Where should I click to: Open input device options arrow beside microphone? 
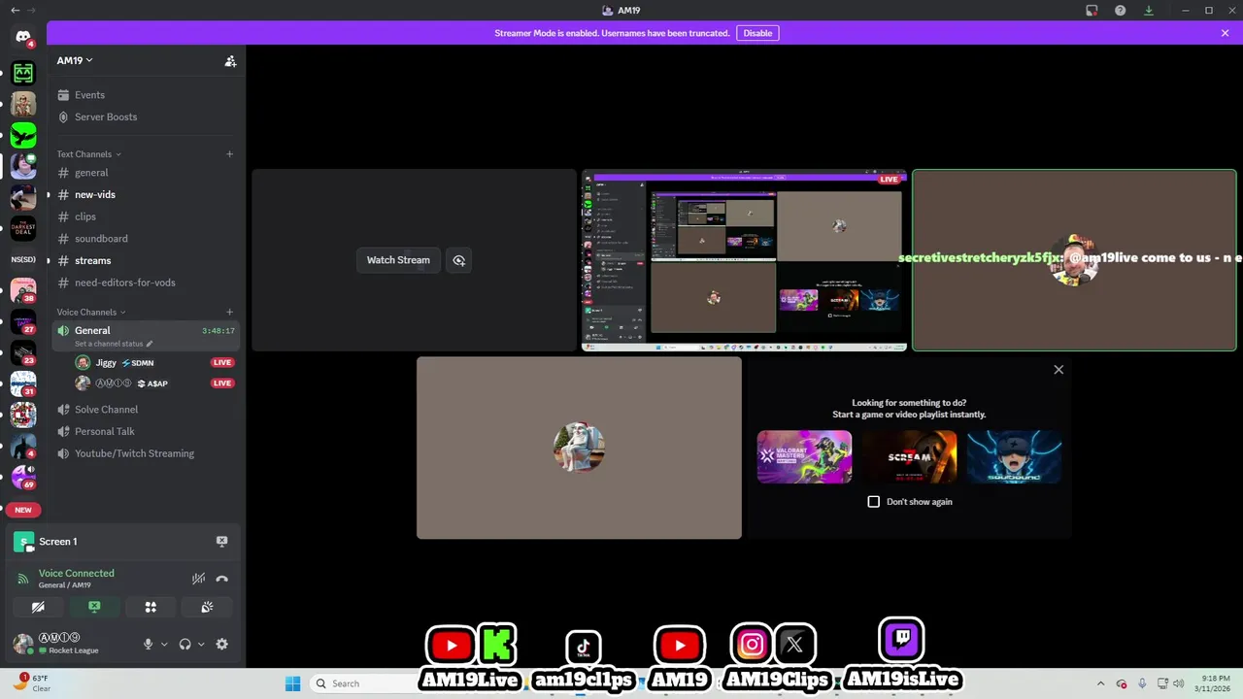164,644
